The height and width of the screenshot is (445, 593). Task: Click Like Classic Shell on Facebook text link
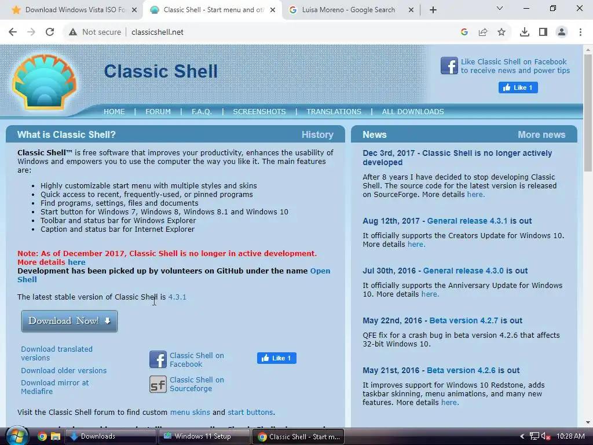[x=515, y=66]
